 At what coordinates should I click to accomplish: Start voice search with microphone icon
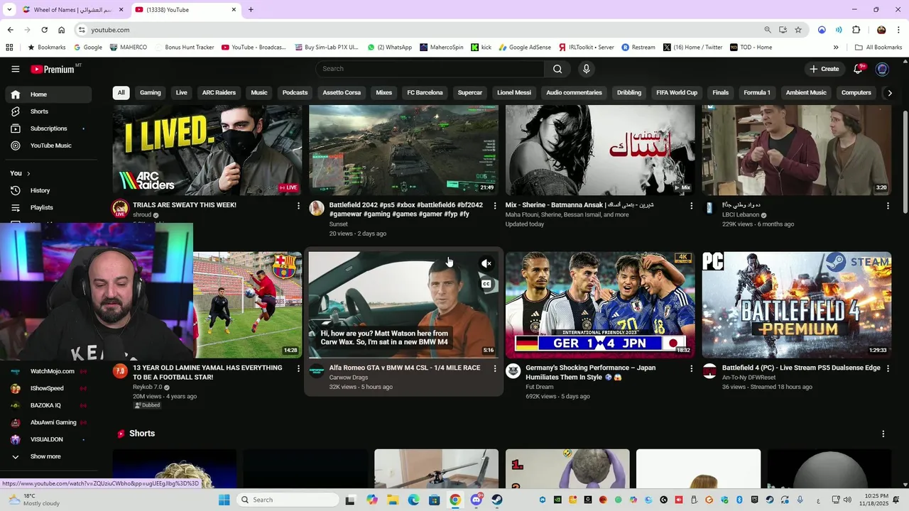coord(586,69)
